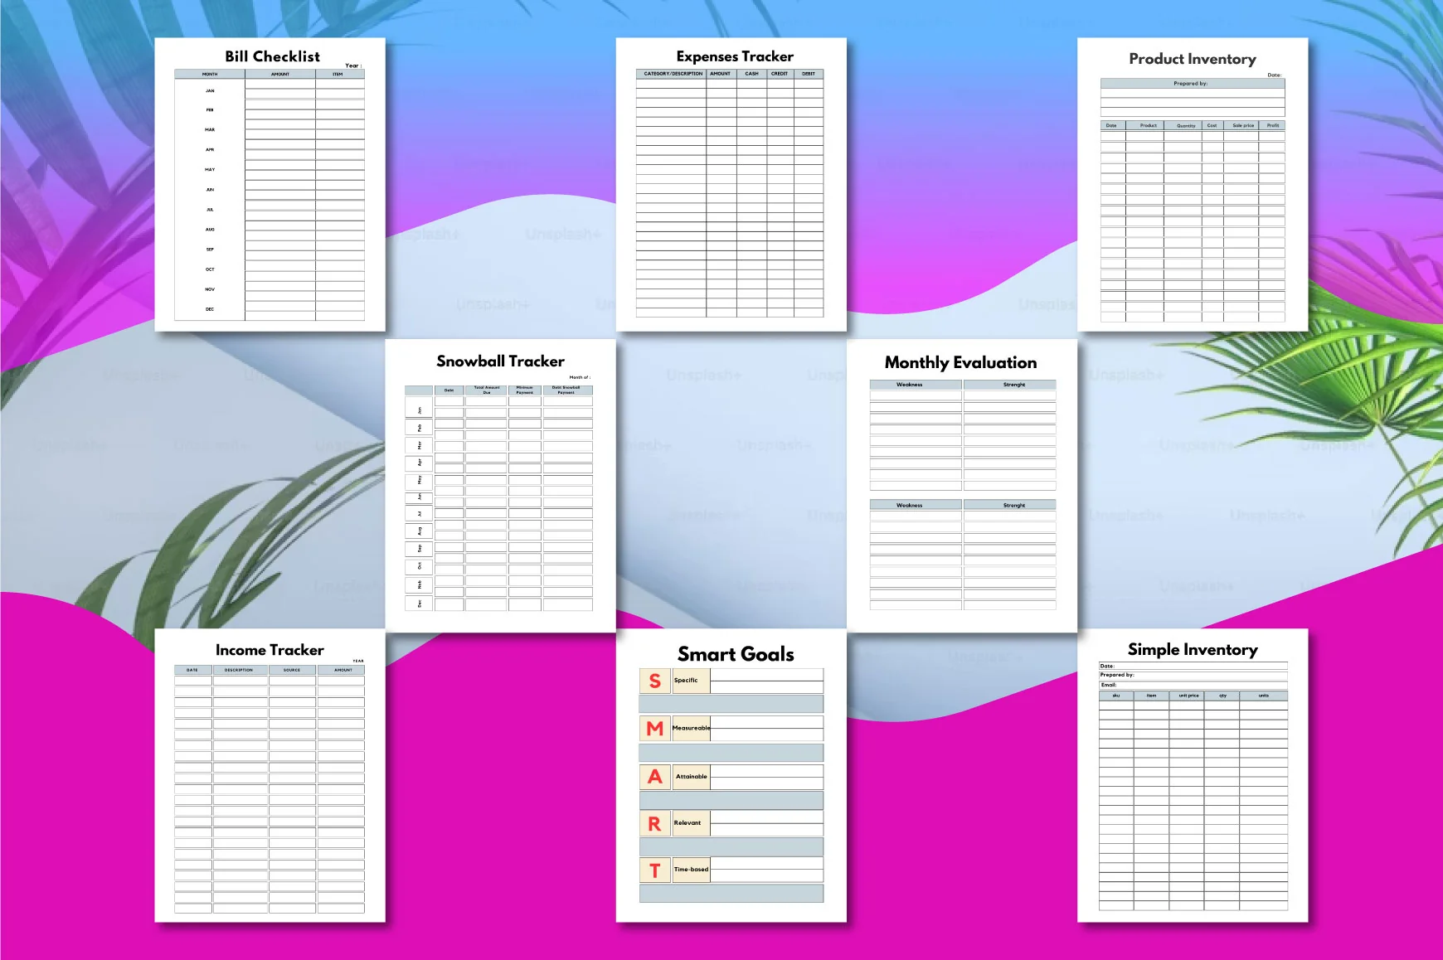Click the Cost column header in Product Inventory
The height and width of the screenshot is (960, 1443).
(1212, 125)
